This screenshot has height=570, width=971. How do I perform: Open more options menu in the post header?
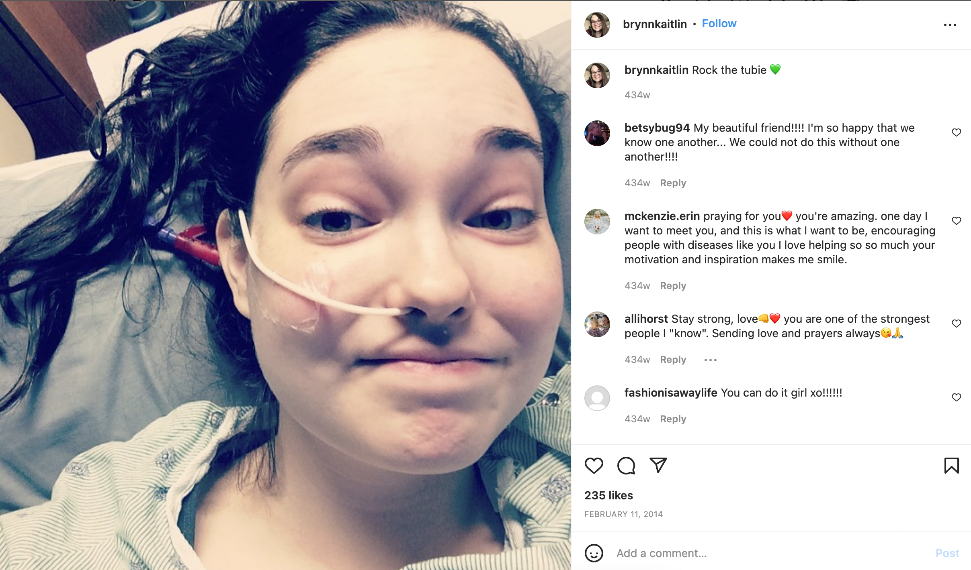(x=950, y=25)
